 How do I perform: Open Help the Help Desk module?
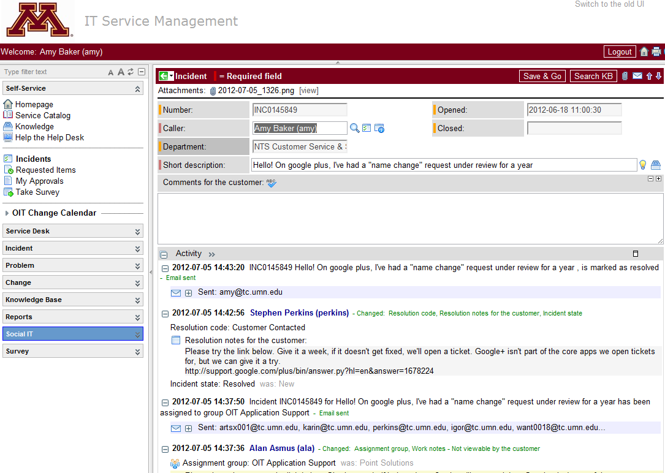[50, 137]
